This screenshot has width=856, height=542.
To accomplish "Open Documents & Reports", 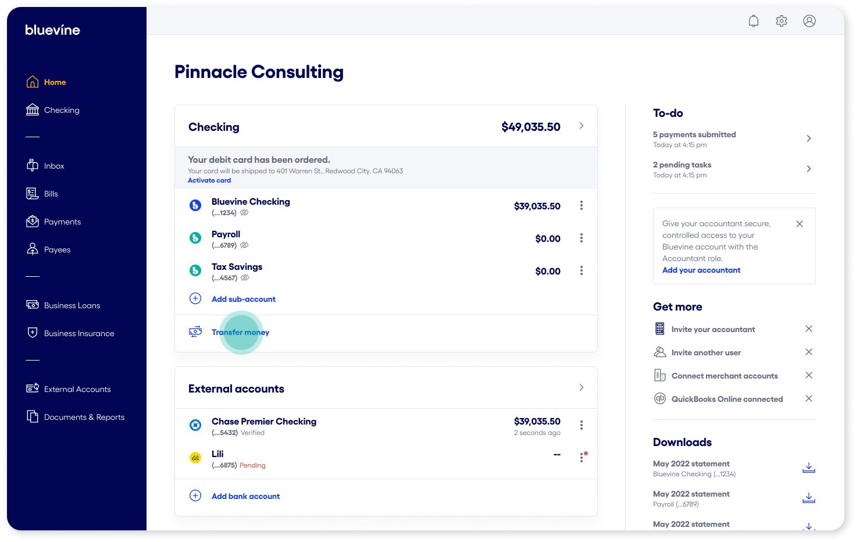I will [x=84, y=416].
